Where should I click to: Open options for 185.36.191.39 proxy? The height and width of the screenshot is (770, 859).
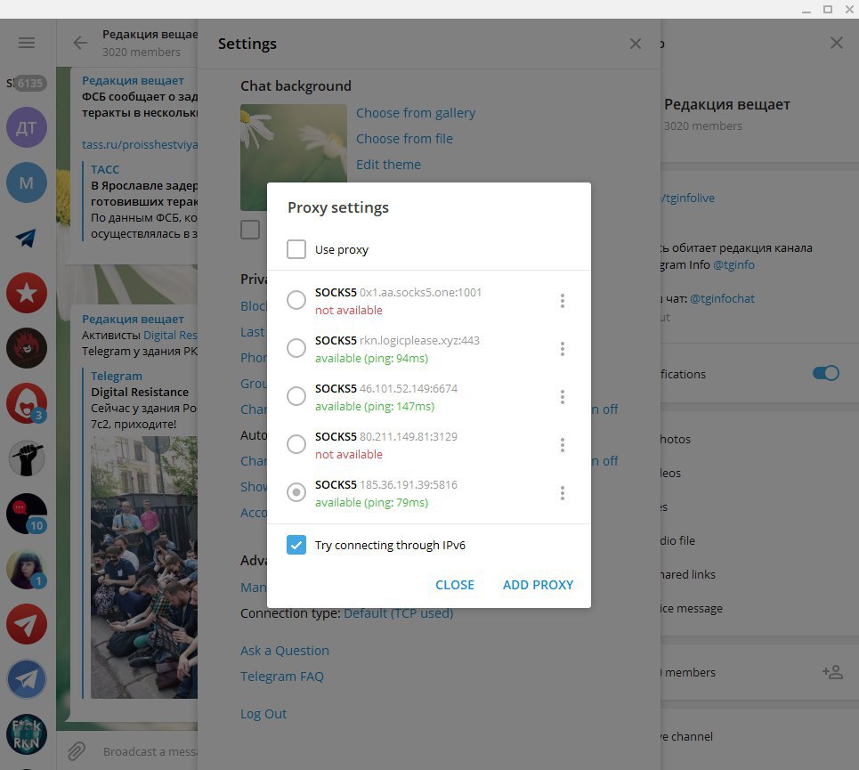pyautogui.click(x=562, y=493)
